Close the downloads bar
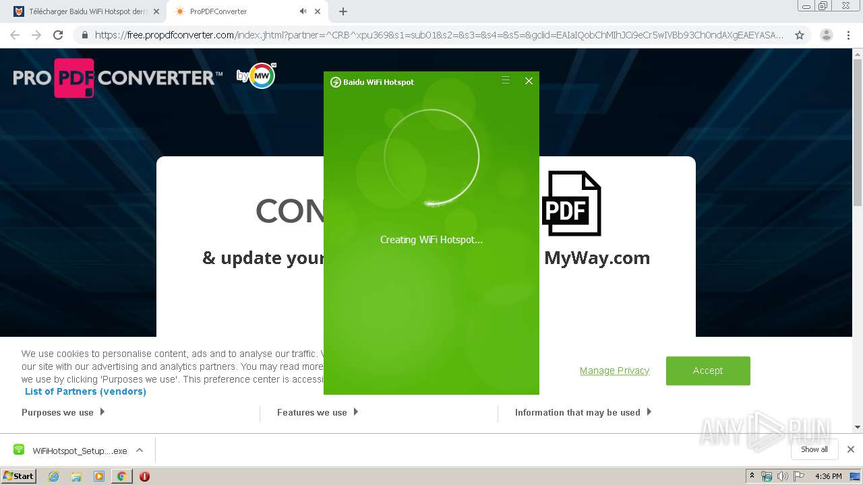This screenshot has width=863, height=485. pos(851,449)
